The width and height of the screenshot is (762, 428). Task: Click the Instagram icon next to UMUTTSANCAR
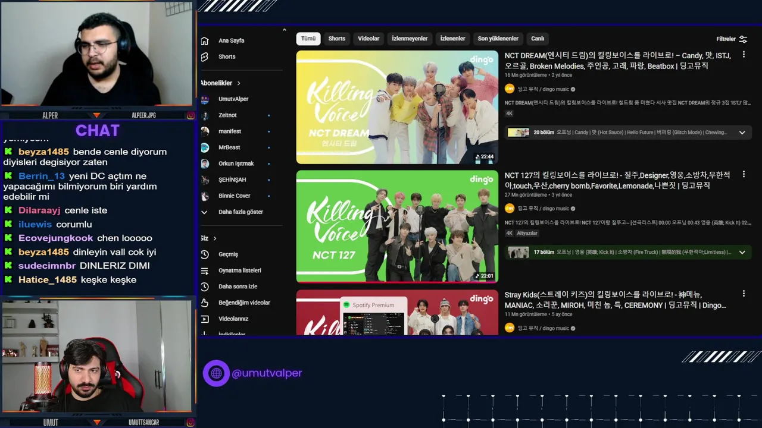[x=190, y=423]
